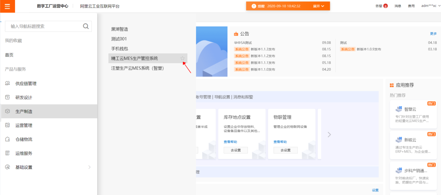Favorite 精工云MES生产管控系统 with the star
Screen dimensions: 441x195
(x=182, y=58)
